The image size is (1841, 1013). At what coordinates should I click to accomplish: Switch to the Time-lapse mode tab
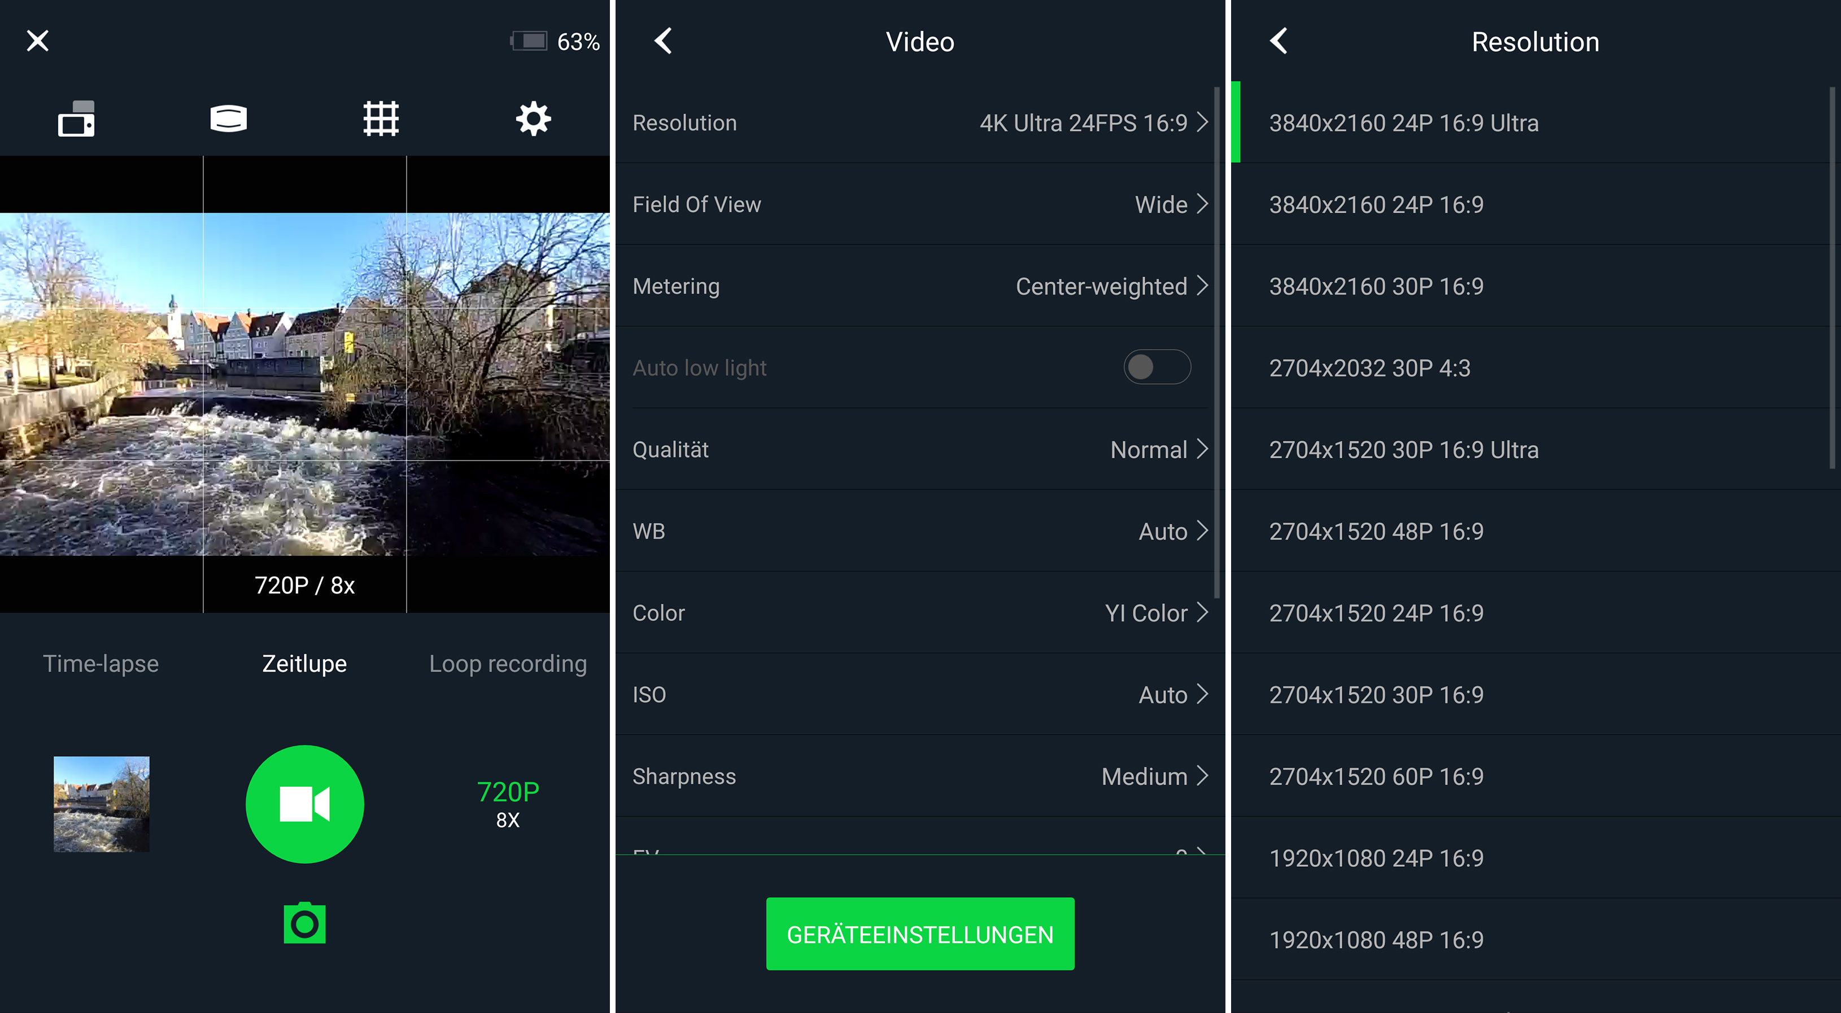coord(101,664)
